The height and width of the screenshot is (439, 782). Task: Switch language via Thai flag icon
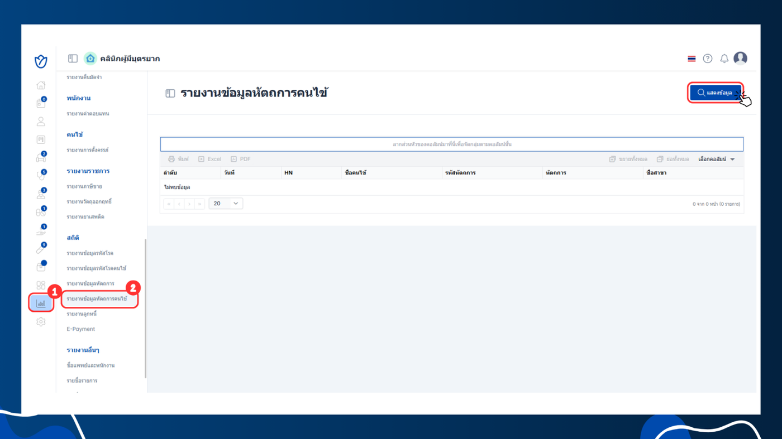click(692, 59)
